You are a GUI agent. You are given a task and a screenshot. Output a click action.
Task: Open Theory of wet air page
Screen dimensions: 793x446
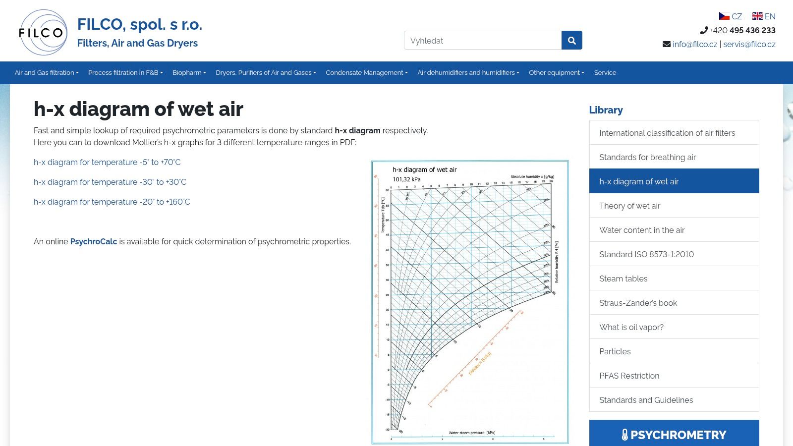pos(674,206)
